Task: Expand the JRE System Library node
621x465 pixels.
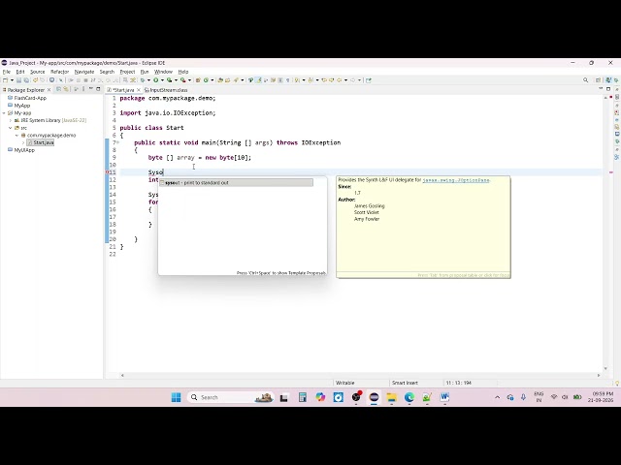Action: point(11,120)
